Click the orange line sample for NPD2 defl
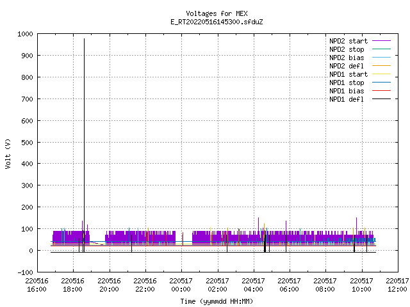The image size is (410, 307). point(382,66)
